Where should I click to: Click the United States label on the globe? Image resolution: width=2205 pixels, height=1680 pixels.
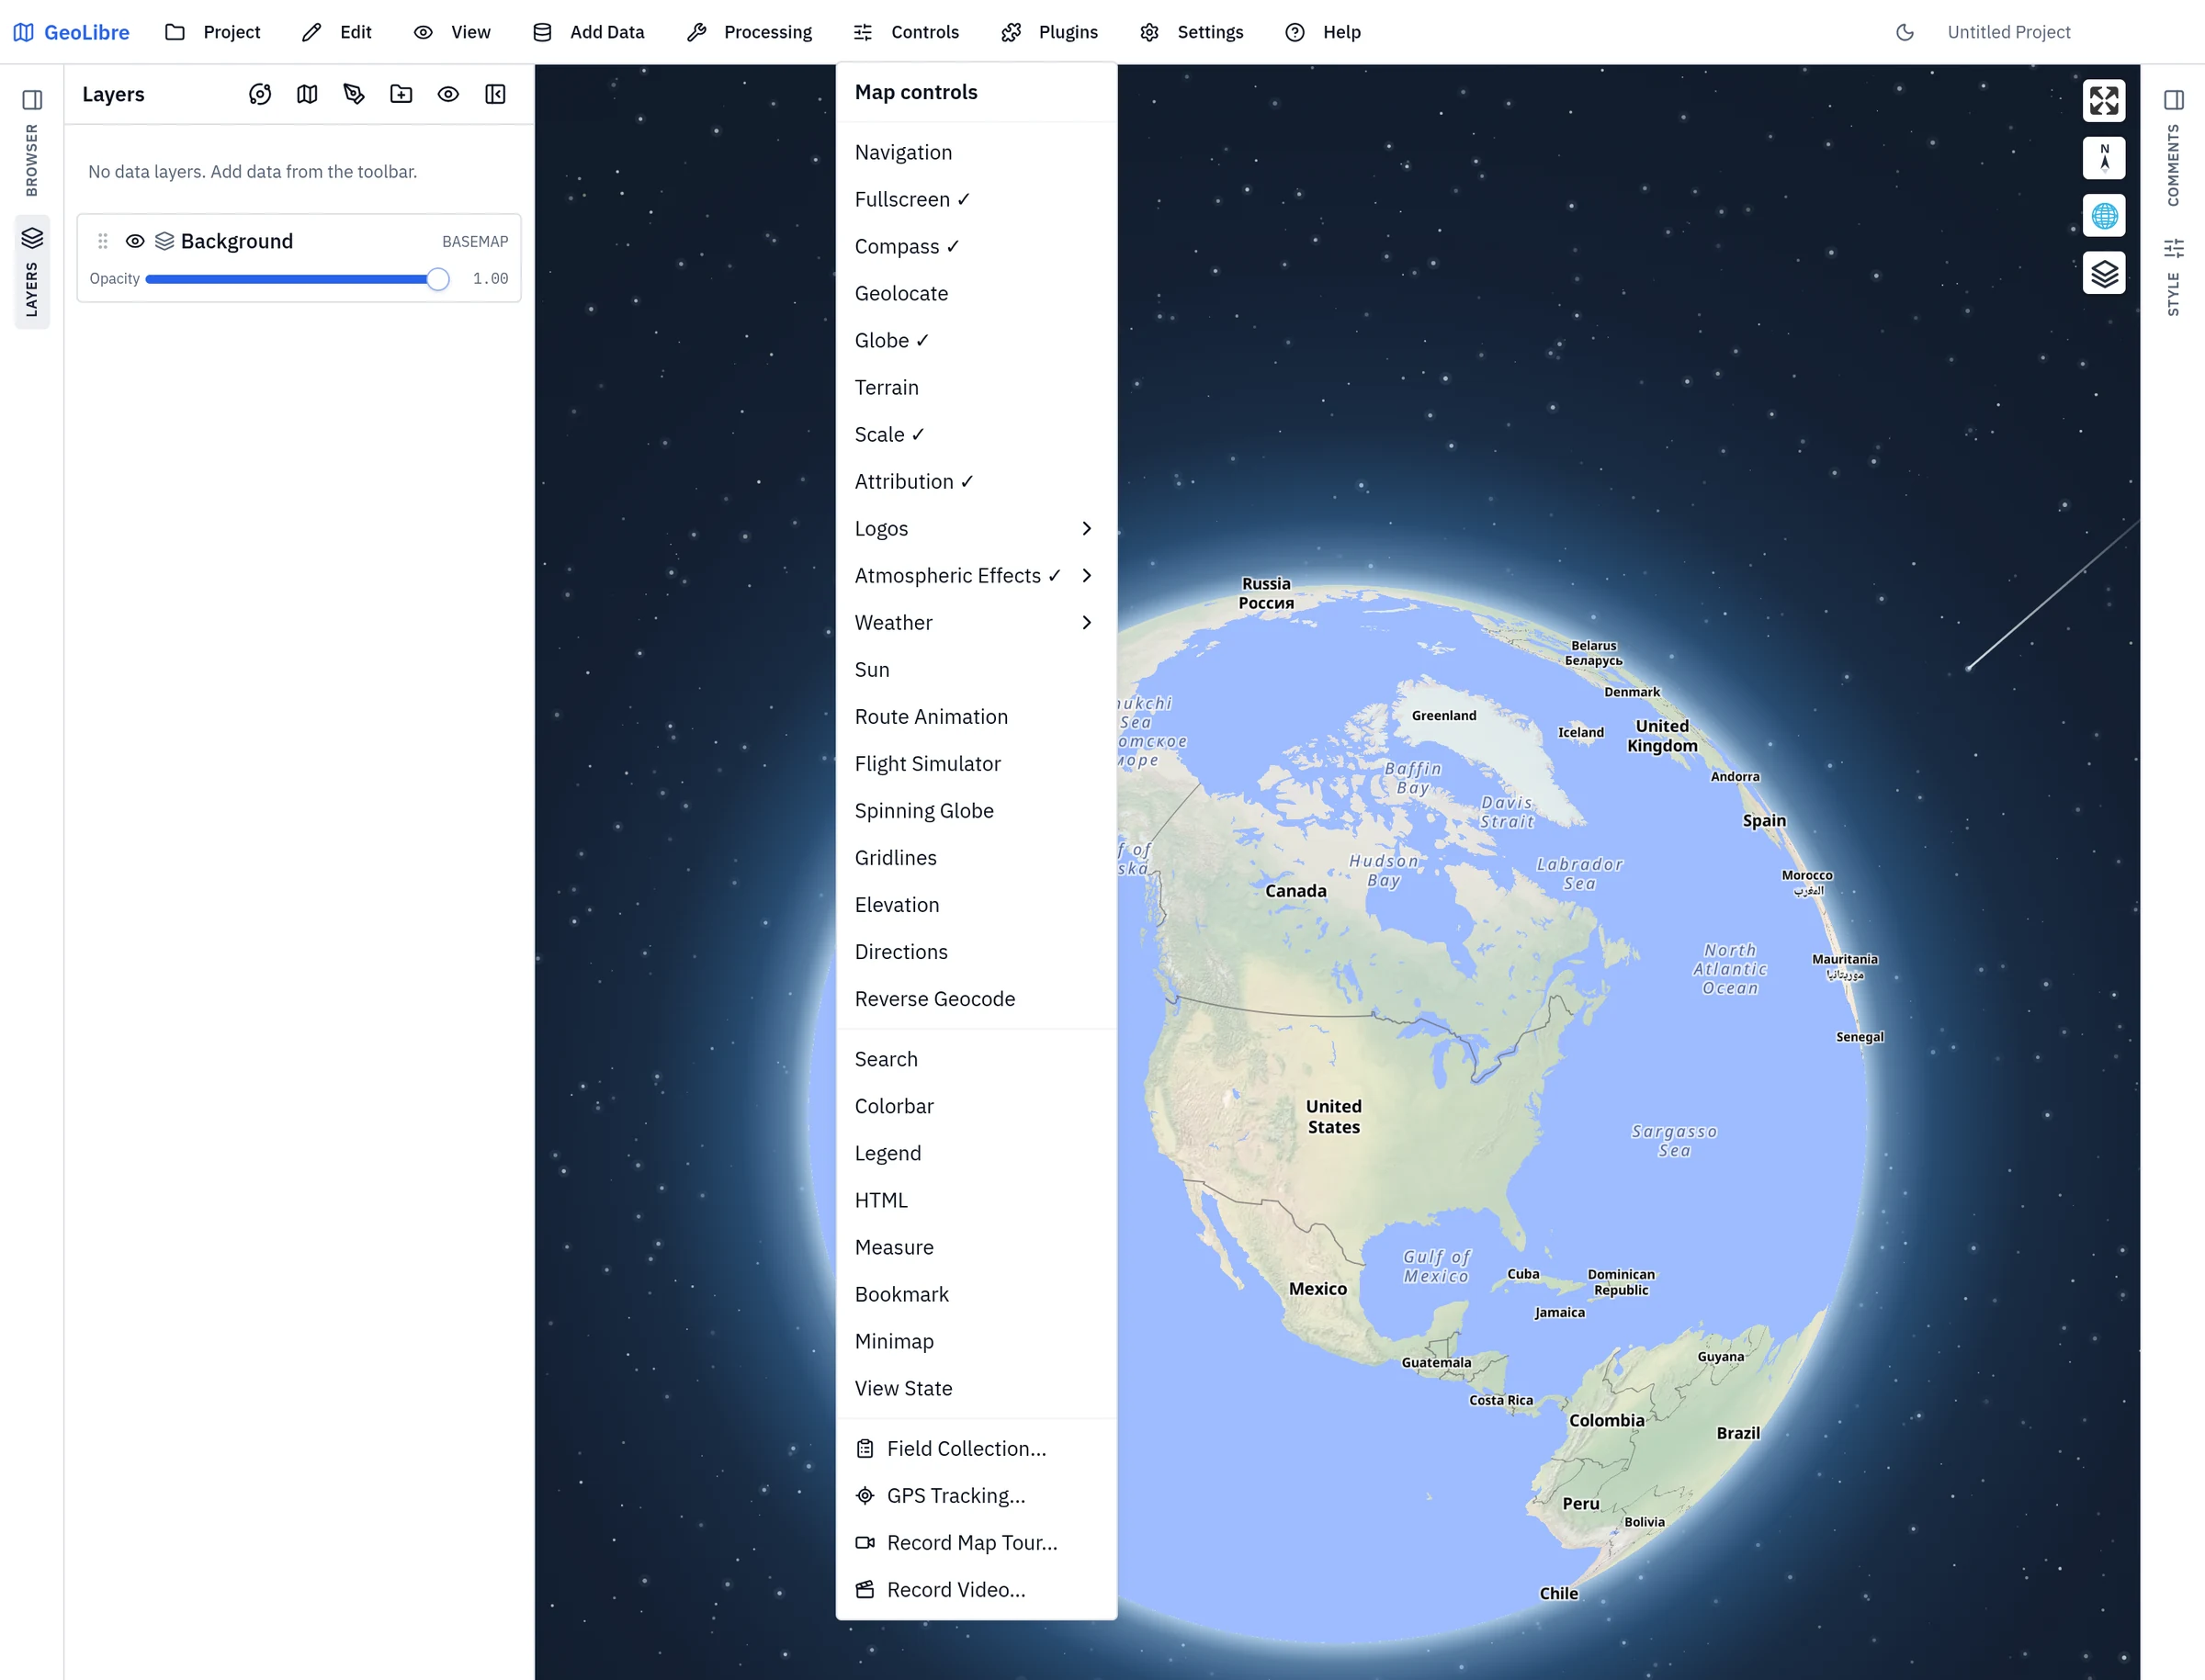click(x=1334, y=1116)
